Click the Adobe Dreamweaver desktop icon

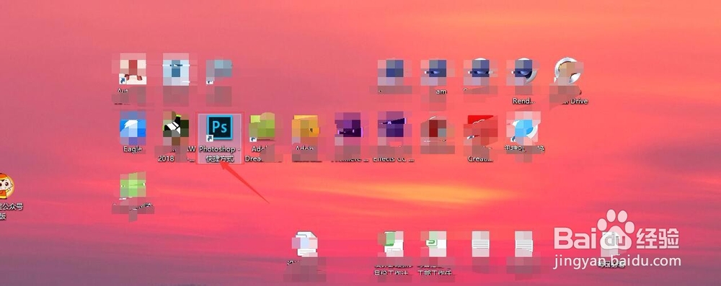(262, 127)
